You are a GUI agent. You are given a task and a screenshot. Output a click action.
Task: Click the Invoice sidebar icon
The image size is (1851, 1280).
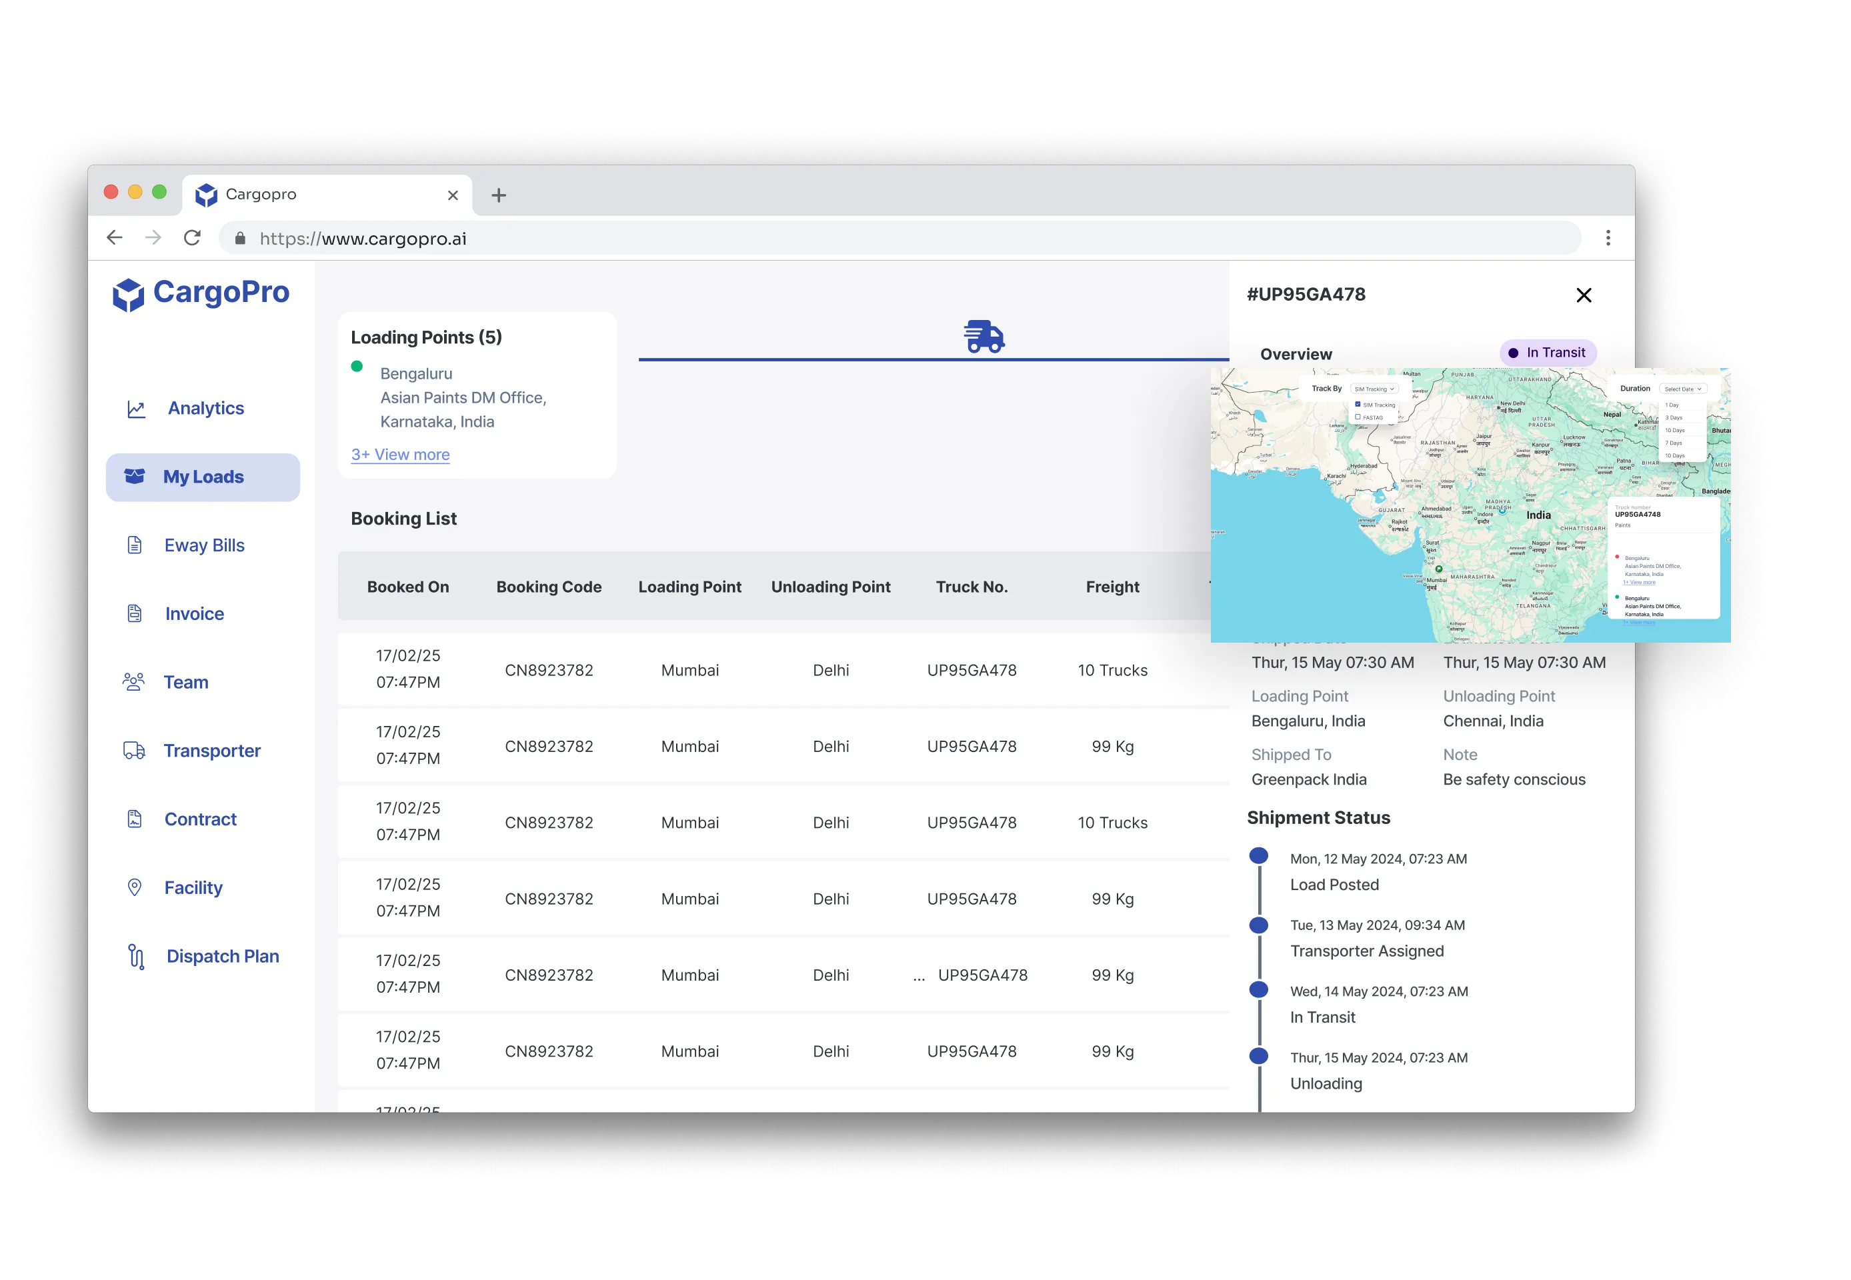135,613
